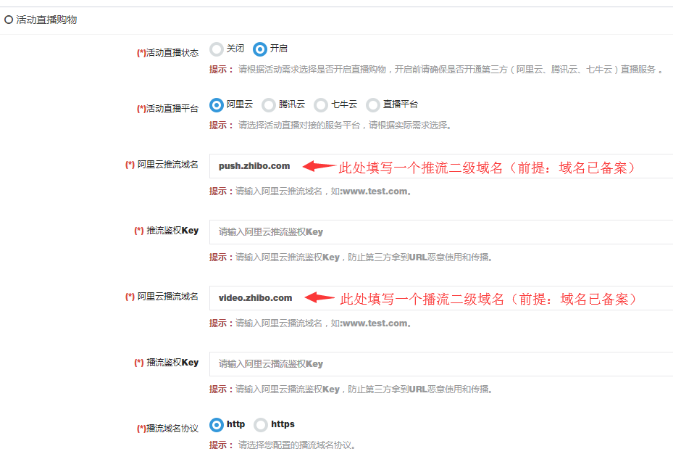Screen dimensions: 673x462
Task: Click the 播流鉴权Key field label
Action: pyautogui.click(x=167, y=363)
